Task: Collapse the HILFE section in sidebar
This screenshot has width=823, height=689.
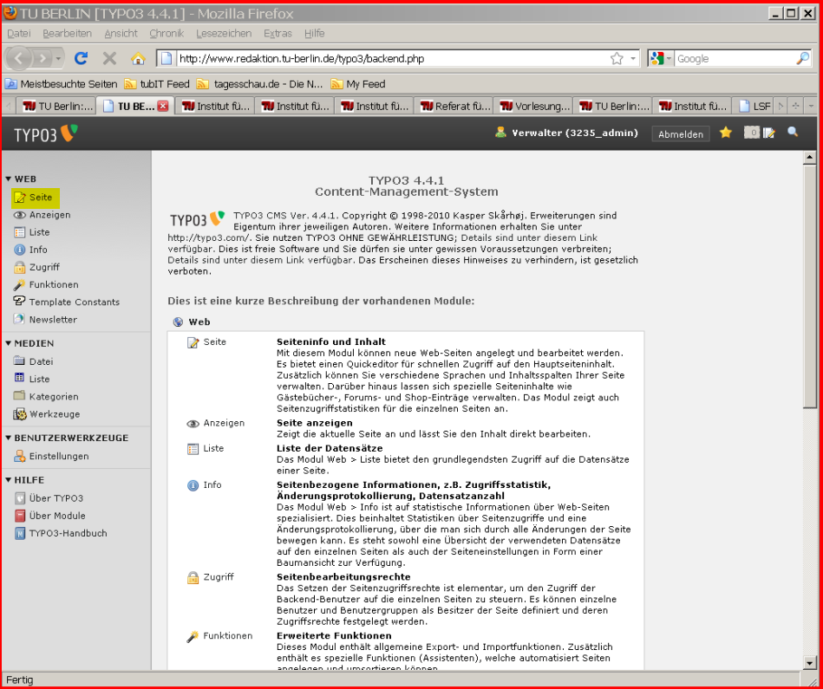Action: pyautogui.click(x=9, y=480)
